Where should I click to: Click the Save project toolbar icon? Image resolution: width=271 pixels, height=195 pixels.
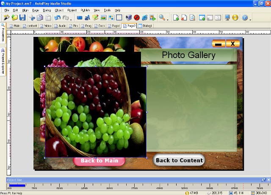coord(22,18)
